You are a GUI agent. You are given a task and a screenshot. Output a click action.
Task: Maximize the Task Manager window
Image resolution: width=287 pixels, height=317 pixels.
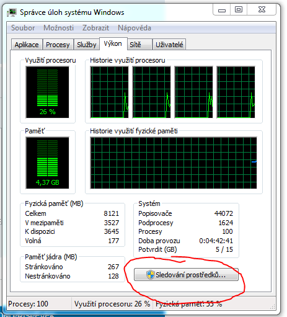pyautogui.click(x=239, y=10)
